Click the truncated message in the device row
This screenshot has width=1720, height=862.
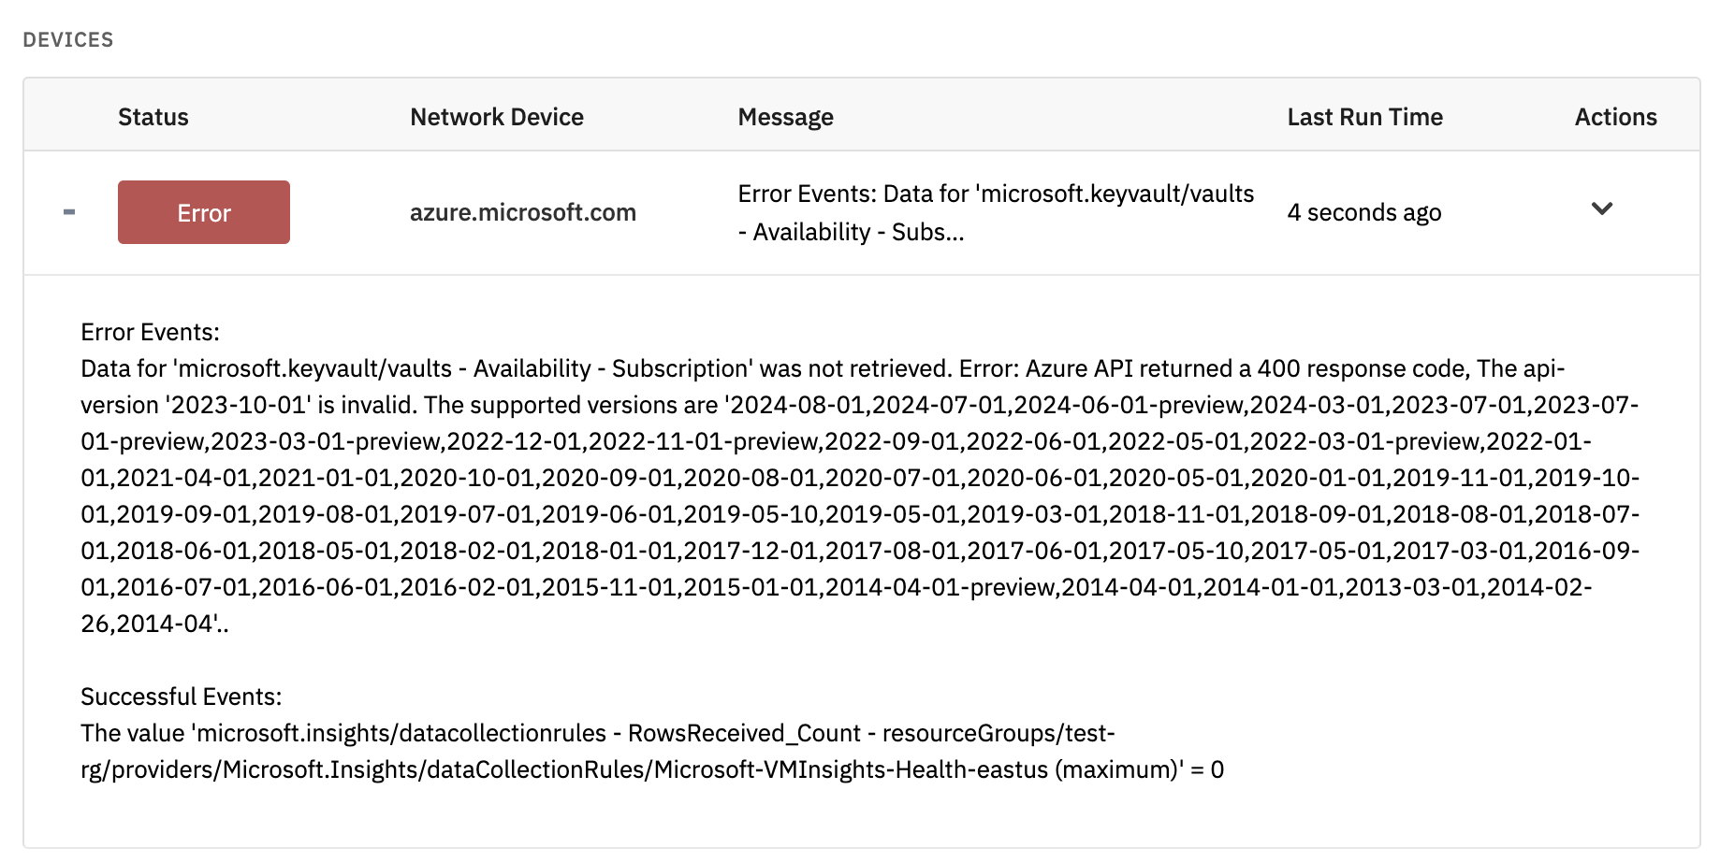995,212
